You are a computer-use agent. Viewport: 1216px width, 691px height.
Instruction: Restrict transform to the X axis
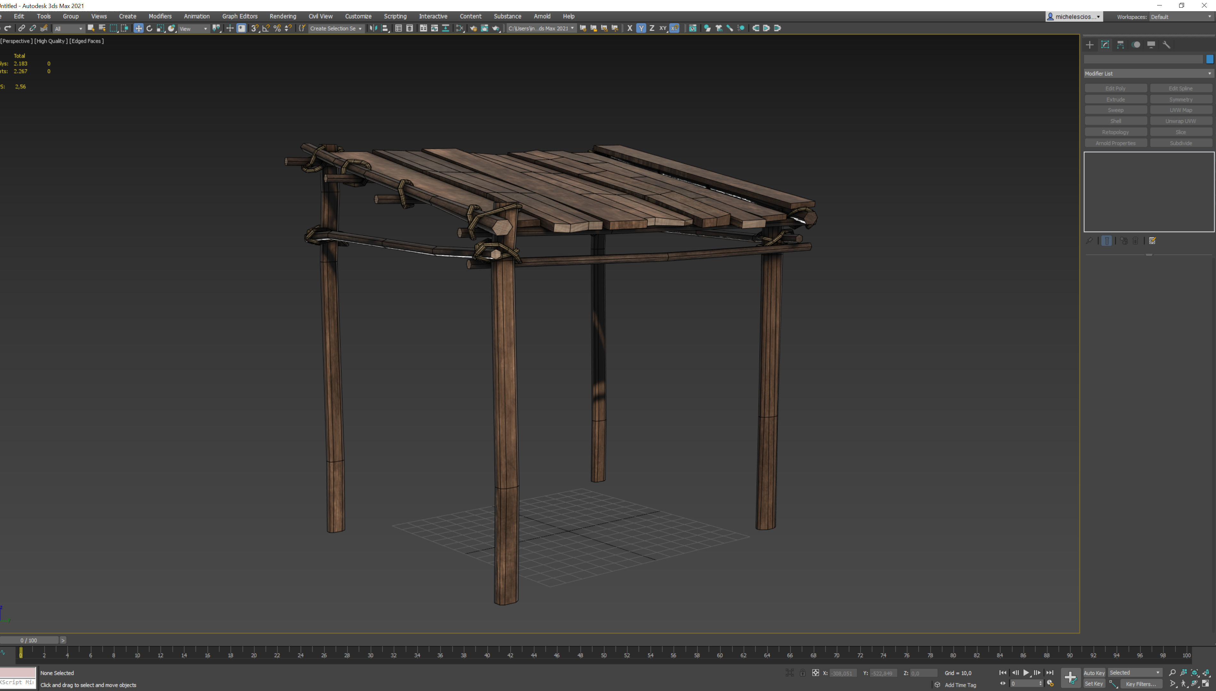coord(630,28)
